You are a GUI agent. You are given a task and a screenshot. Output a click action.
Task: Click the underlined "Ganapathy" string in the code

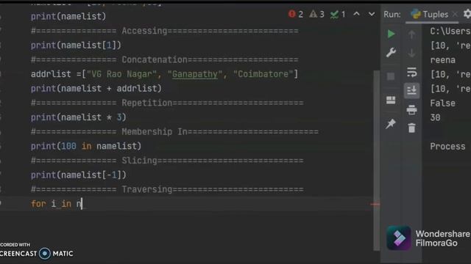pyautogui.click(x=194, y=74)
